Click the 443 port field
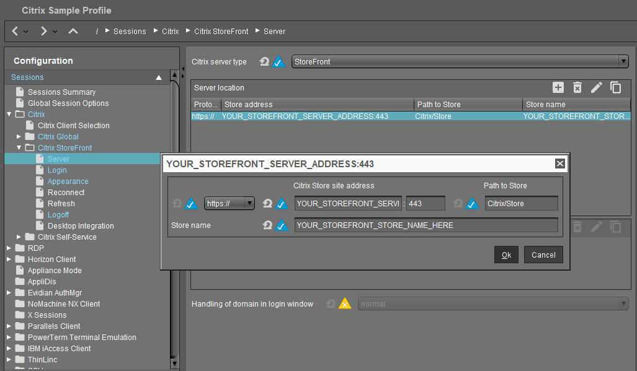This screenshot has width=637, height=371. (x=425, y=203)
